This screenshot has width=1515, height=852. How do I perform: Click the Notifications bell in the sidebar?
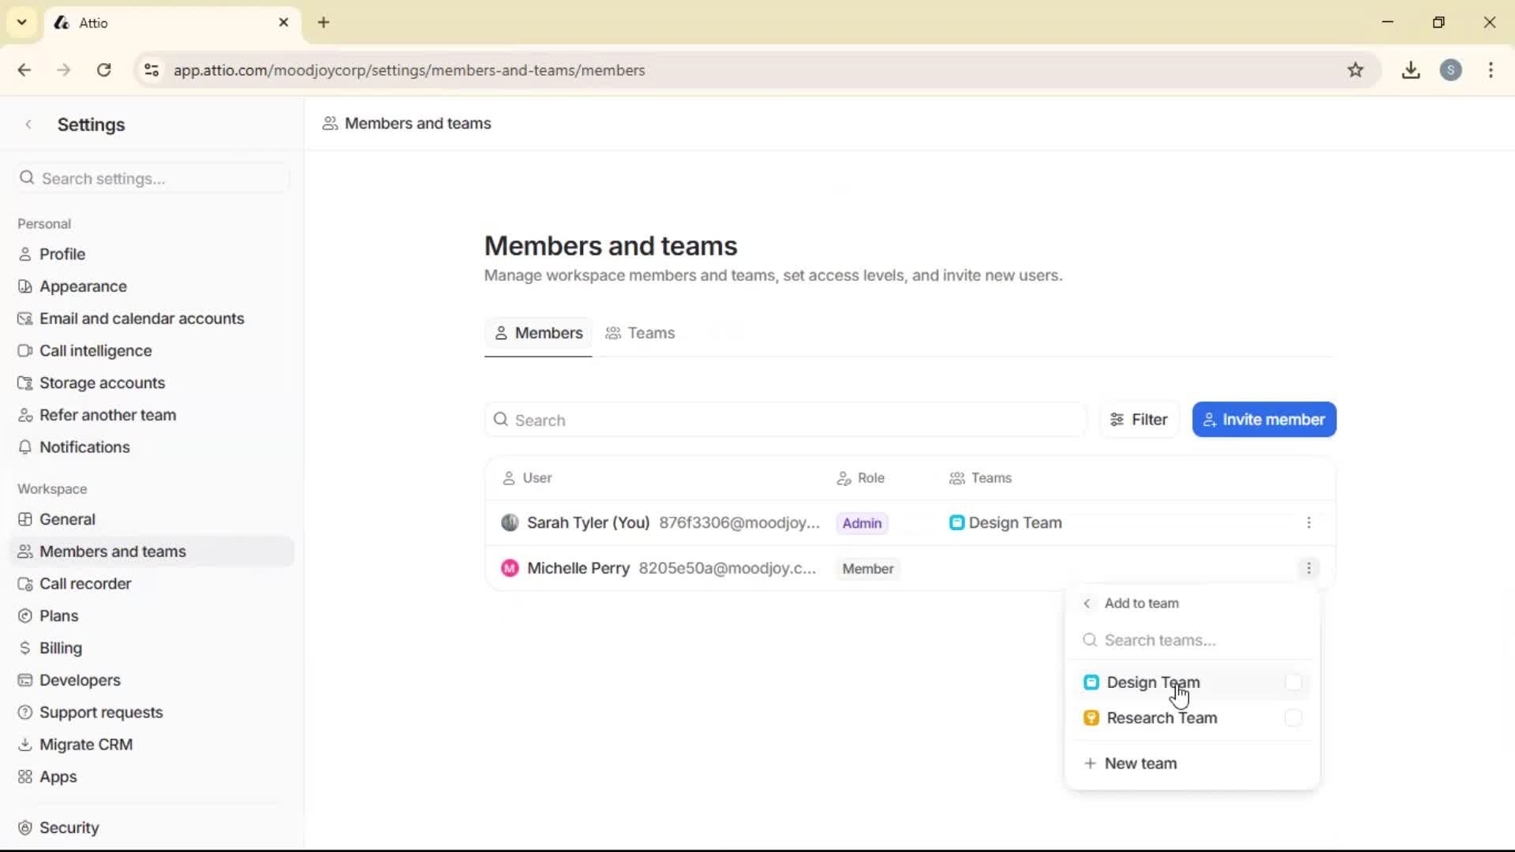[x=26, y=447]
